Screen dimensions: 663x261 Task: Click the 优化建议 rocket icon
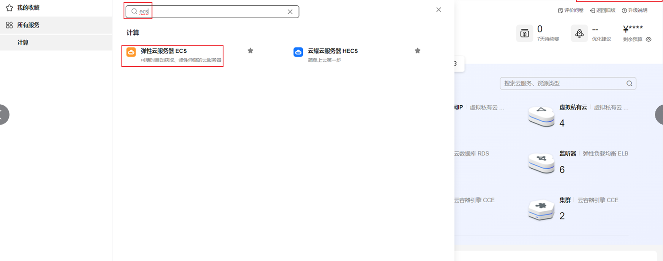pos(579,33)
